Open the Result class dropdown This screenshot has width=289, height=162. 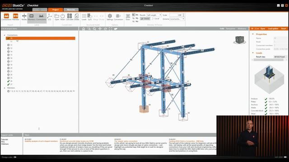(280, 57)
